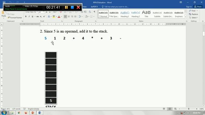Click the Borders icon
Screen dimensions: 205x115
pos(91,17)
